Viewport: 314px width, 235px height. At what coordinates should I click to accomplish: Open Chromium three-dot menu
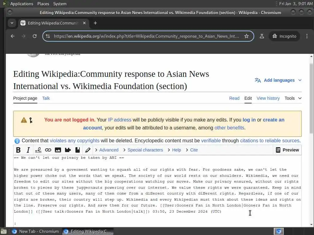[x=307, y=36]
